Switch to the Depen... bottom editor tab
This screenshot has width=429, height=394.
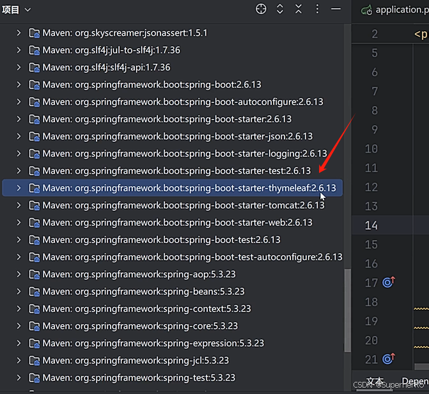[x=415, y=381]
